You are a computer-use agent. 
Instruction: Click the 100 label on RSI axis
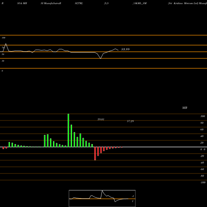3,38
